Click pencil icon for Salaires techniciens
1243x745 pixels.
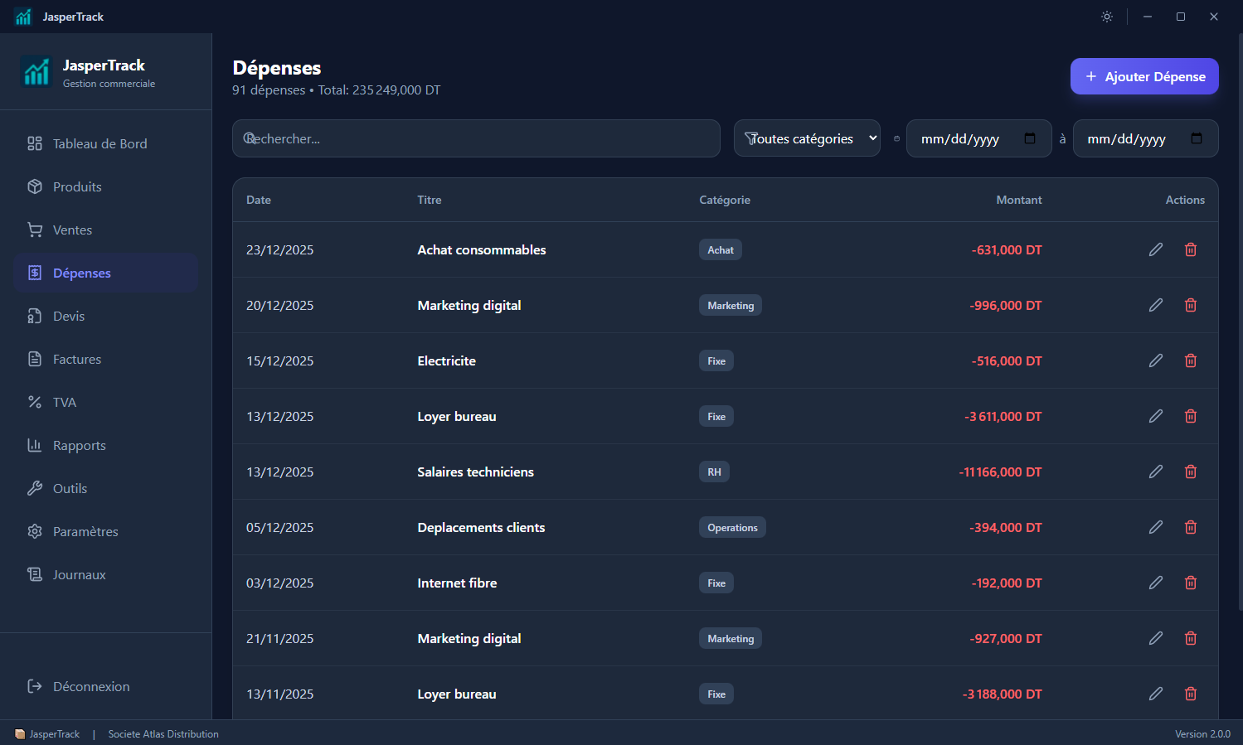(x=1155, y=472)
